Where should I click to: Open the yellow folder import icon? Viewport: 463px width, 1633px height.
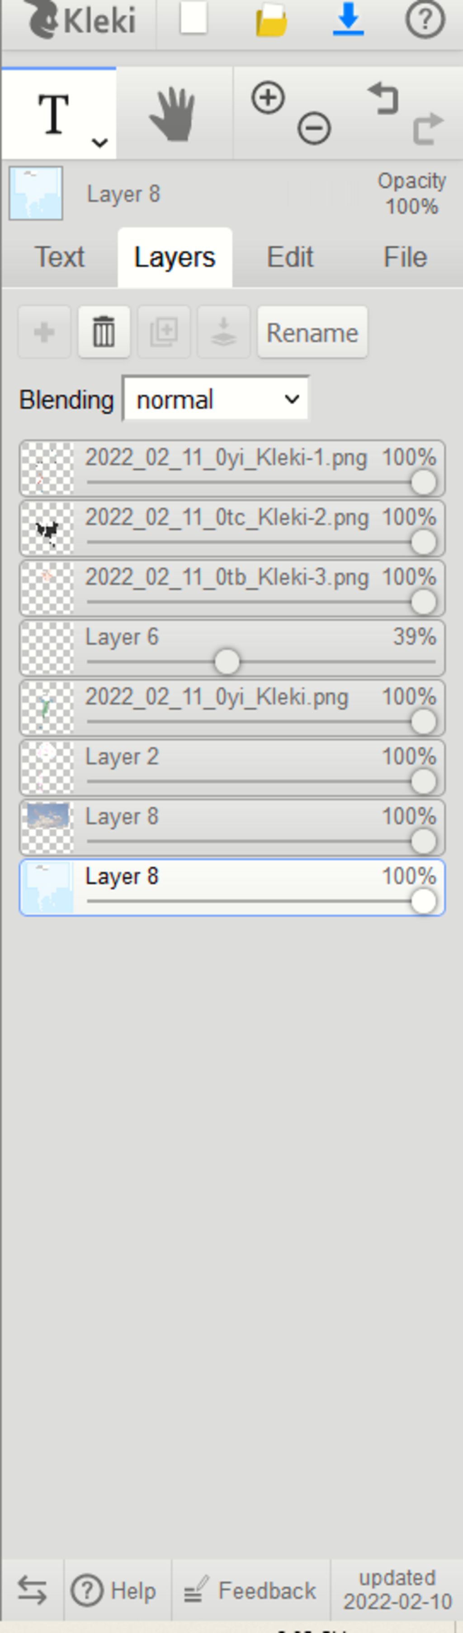coord(271,20)
